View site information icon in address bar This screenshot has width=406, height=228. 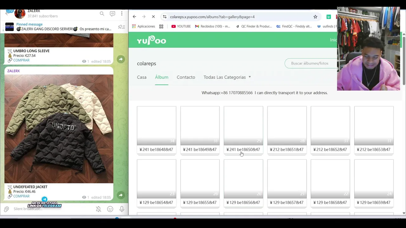coord(164,17)
